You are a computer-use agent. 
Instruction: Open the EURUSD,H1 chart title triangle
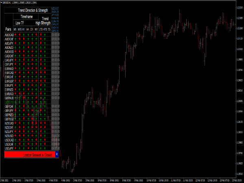(1, 2)
